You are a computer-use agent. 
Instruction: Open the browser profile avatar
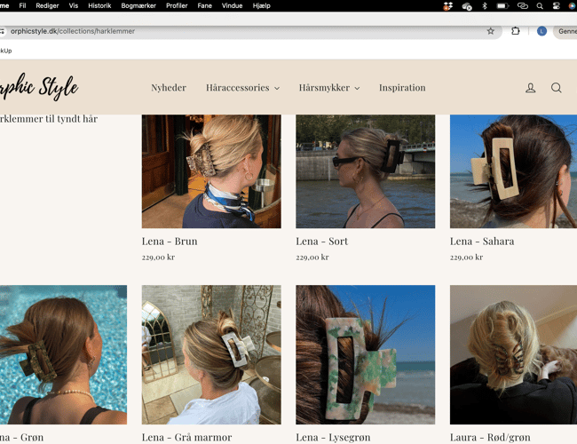(x=541, y=31)
